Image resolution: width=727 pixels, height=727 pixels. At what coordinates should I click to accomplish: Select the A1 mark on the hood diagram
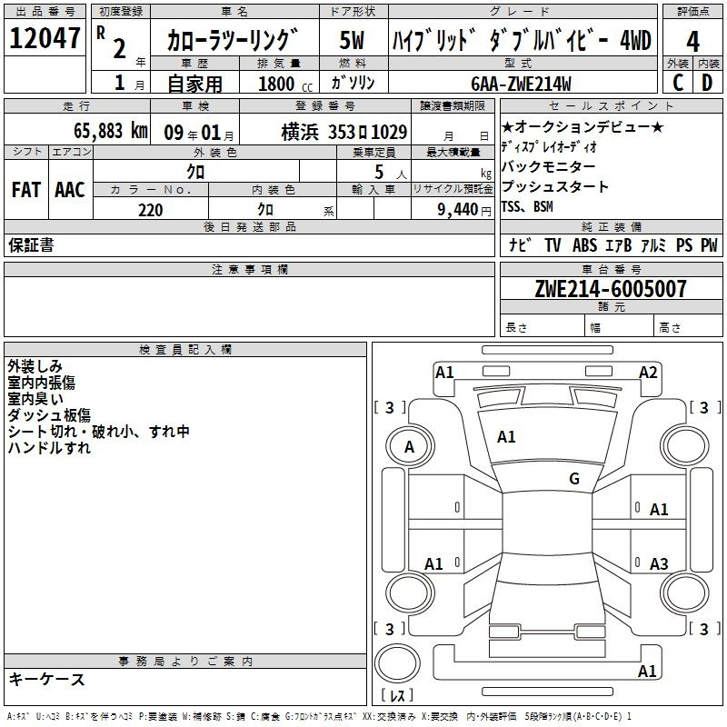click(506, 437)
